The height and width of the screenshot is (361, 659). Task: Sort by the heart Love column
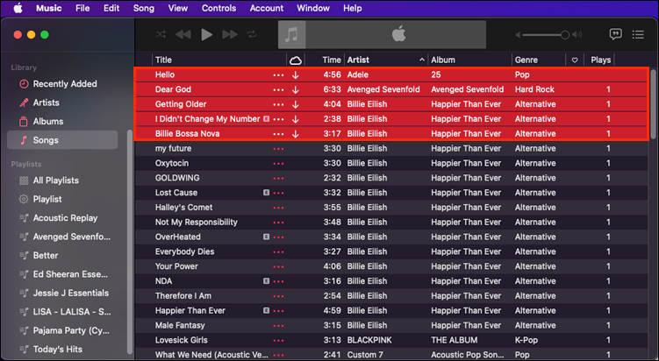[575, 60]
